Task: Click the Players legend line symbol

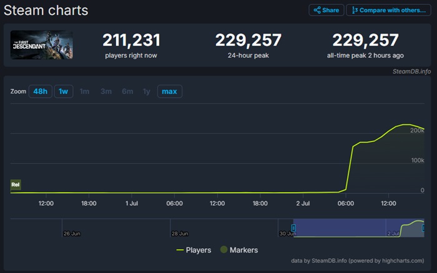Action: [180, 250]
